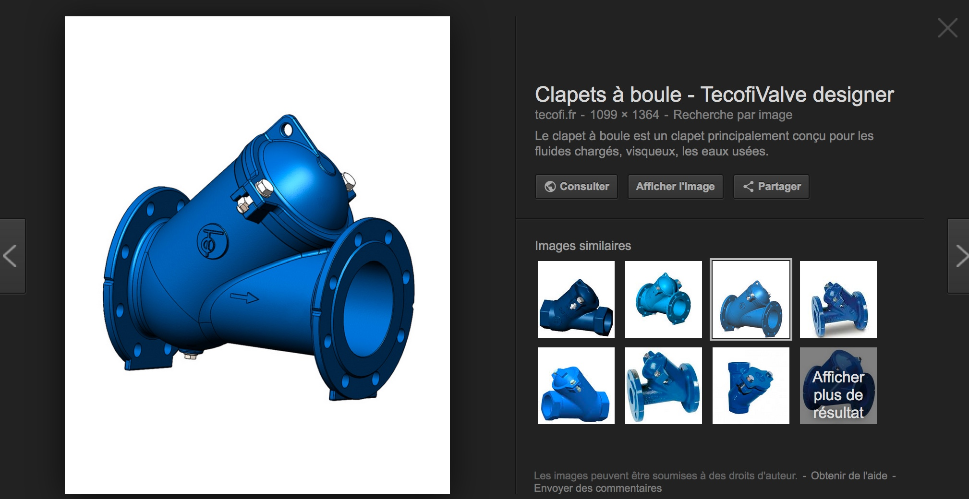Image resolution: width=969 pixels, height=499 pixels.
Task: Click the Partager button label
Action: (x=779, y=187)
